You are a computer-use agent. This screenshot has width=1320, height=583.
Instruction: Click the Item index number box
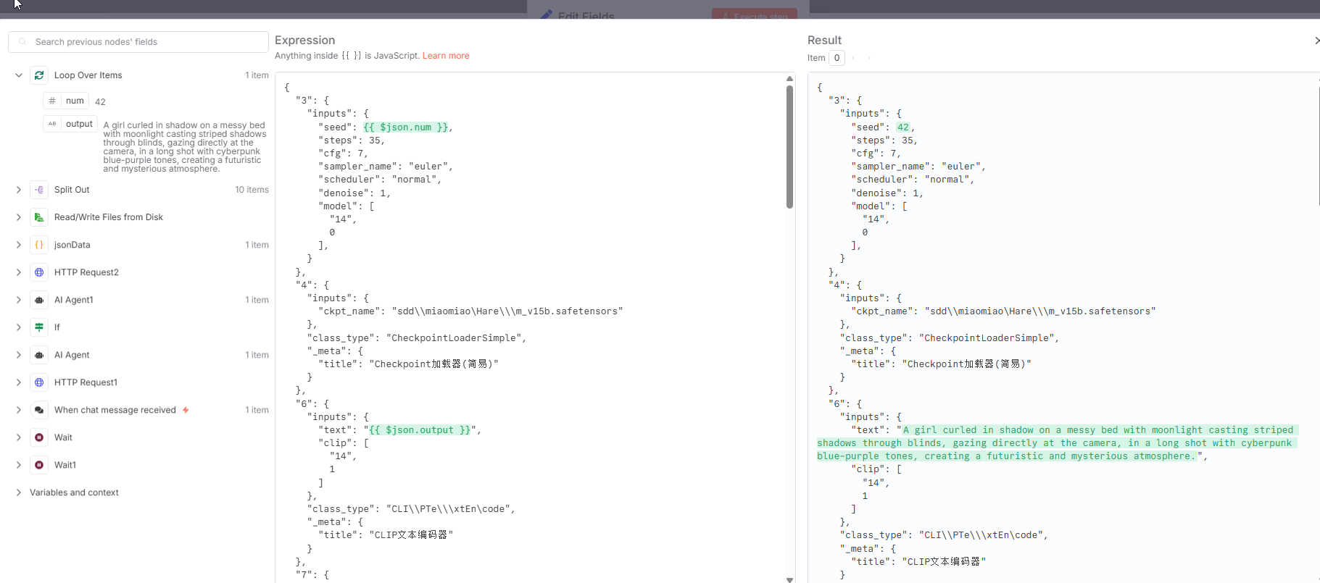click(x=837, y=58)
